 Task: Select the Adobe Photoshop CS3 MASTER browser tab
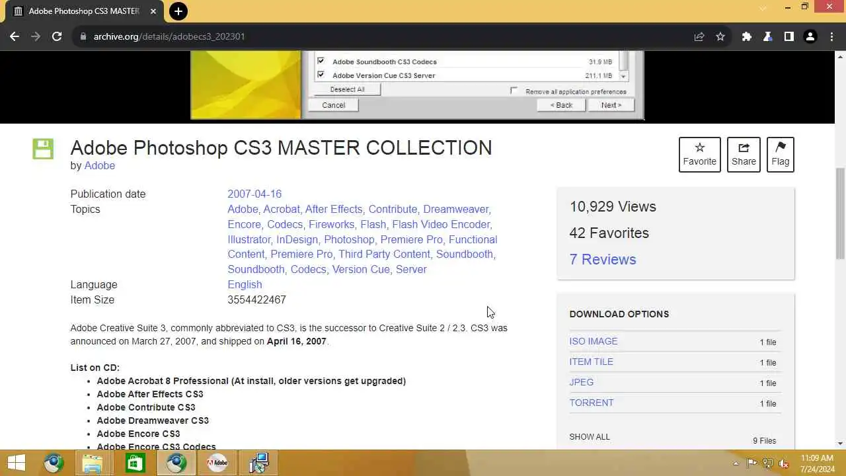[84, 11]
